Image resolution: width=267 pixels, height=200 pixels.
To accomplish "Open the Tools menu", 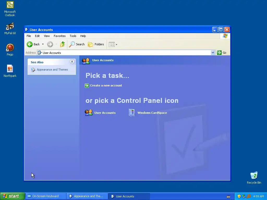I will tap(73, 36).
